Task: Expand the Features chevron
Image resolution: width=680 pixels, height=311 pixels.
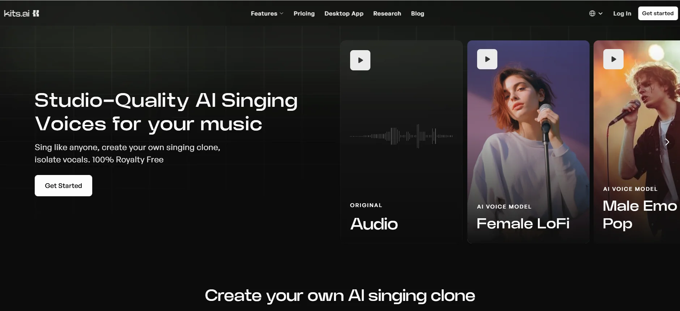Action: [282, 13]
